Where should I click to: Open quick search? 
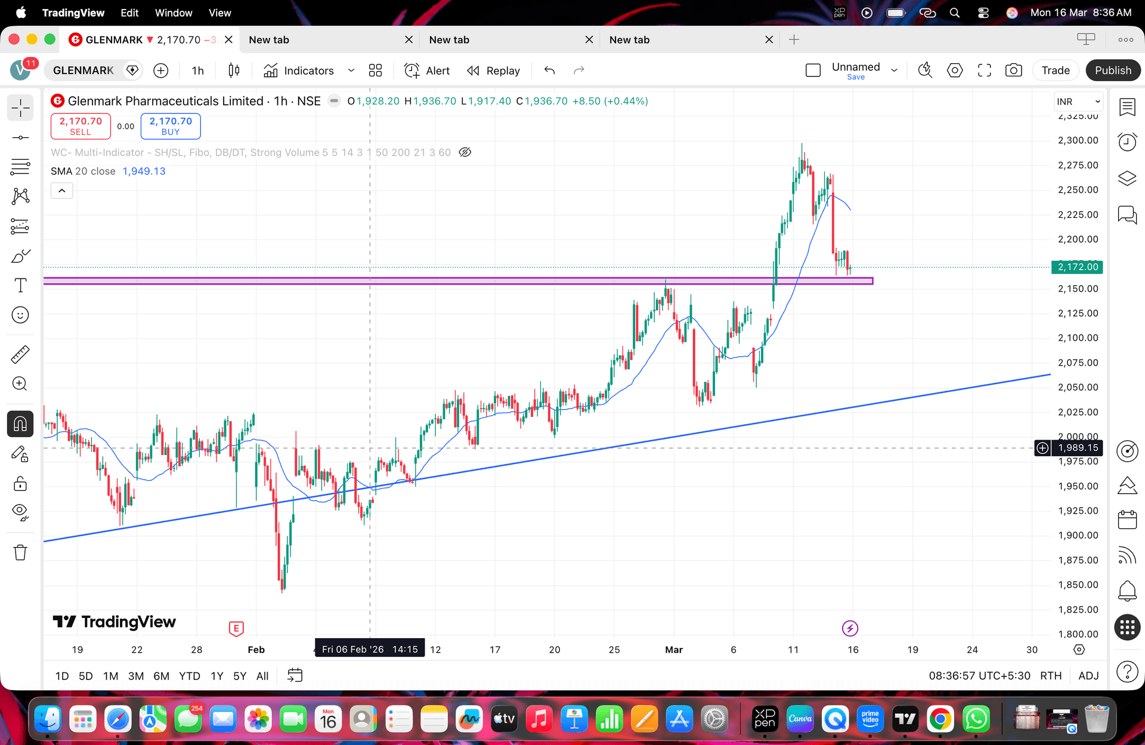(925, 70)
